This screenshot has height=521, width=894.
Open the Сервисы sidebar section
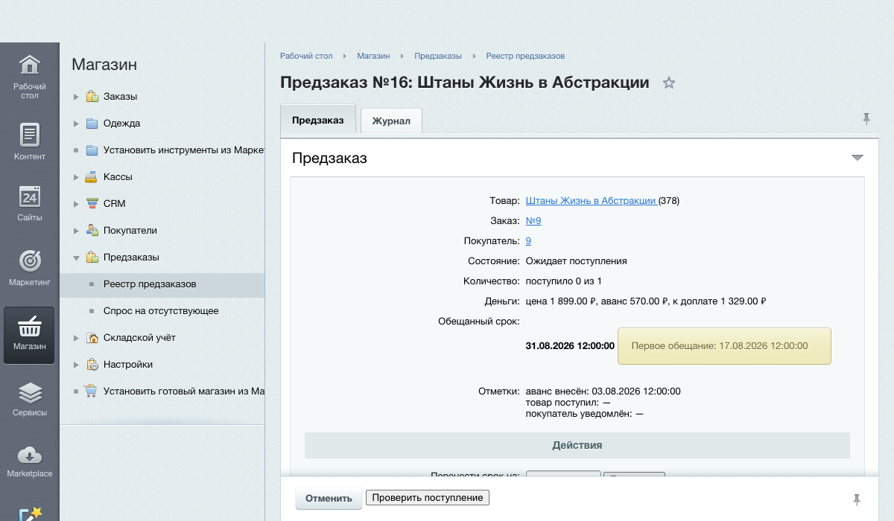point(29,399)
